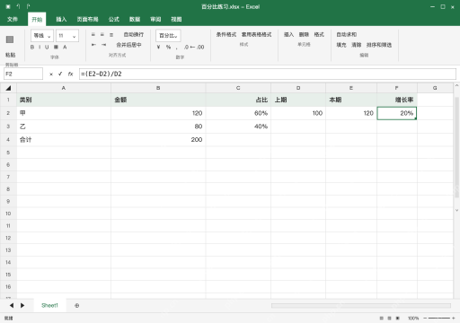Open the cell borders icon
Viewport: 460px width, 323px height.
[56, 47]
